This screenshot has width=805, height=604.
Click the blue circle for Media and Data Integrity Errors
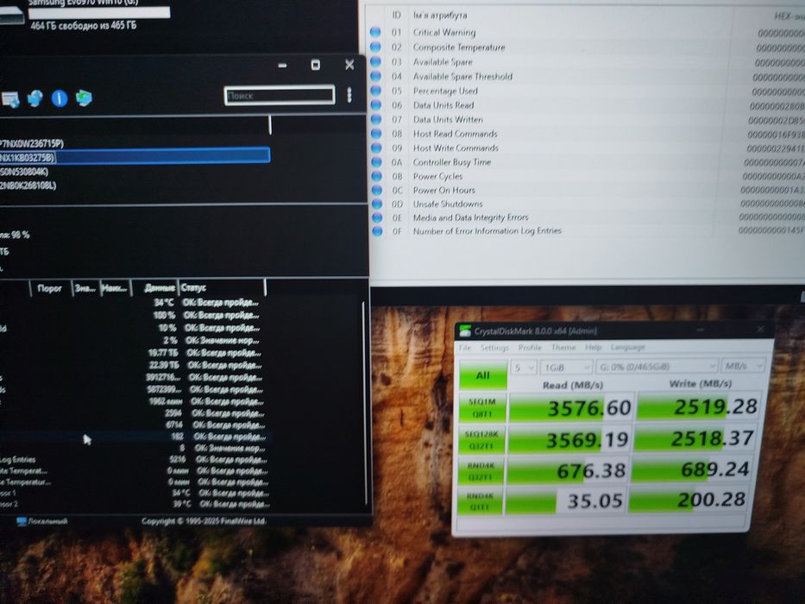[377, 217]
